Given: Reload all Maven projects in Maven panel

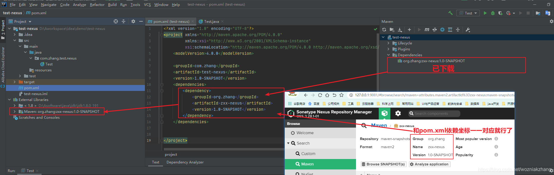Looking at the screenshot, I should [x=384, y=30].
